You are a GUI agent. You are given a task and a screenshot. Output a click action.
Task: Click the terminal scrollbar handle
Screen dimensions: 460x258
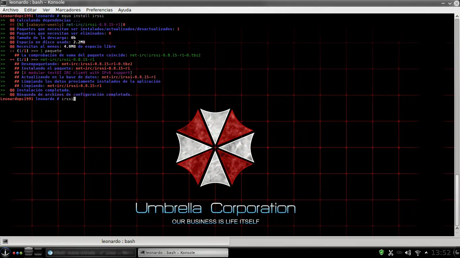[x=457, y=201]
